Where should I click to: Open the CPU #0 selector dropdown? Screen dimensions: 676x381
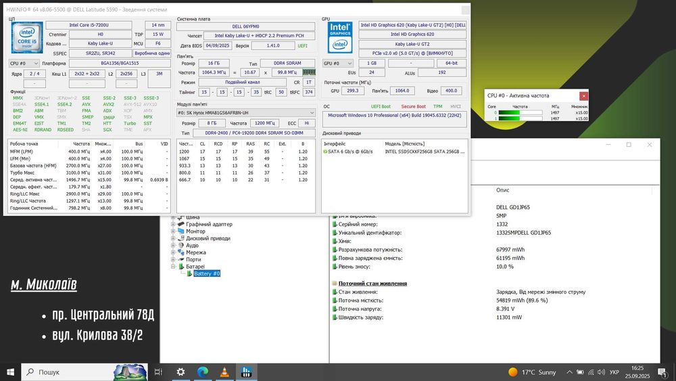[24, 63]
